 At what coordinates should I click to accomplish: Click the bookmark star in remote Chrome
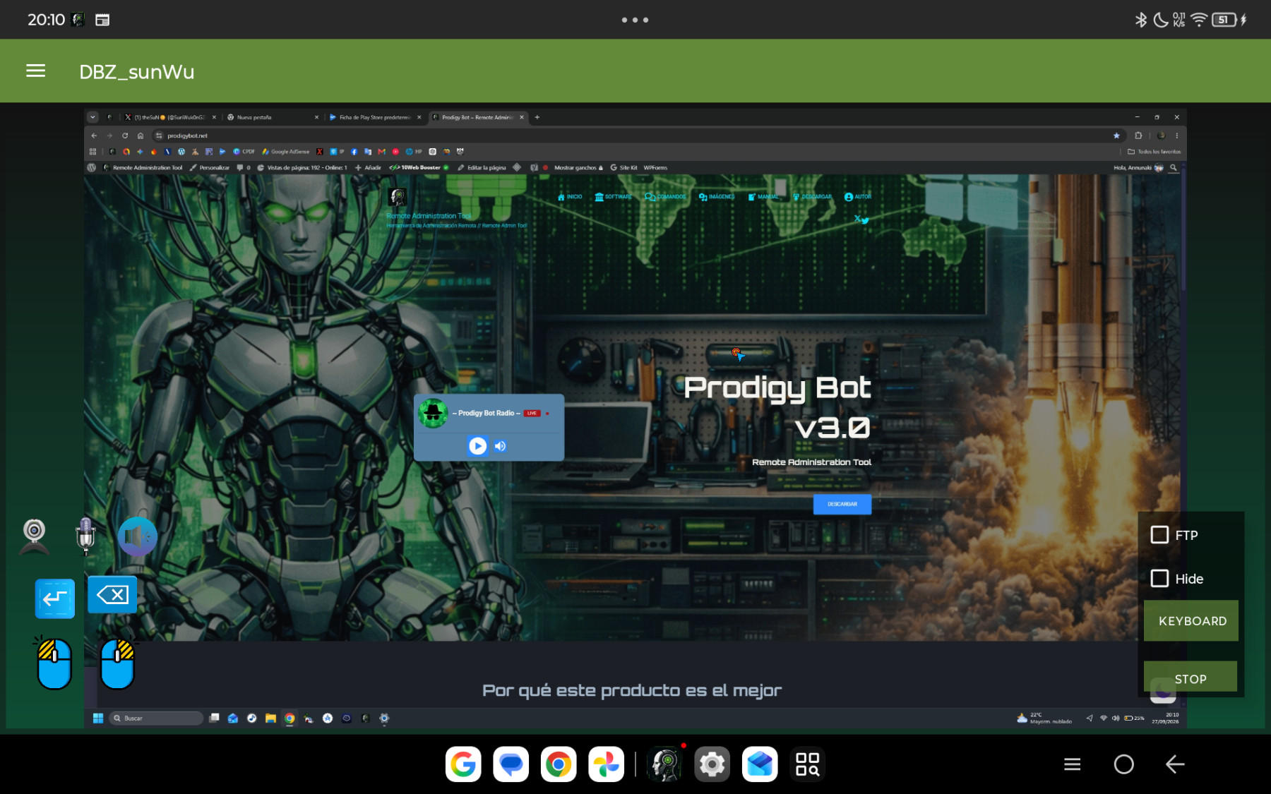point(1116,136)
